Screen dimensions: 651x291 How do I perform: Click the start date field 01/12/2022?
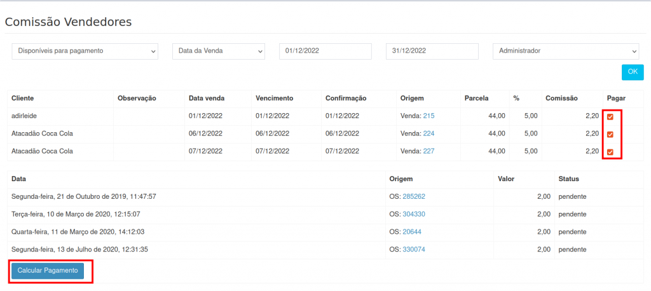coord(325,51)
